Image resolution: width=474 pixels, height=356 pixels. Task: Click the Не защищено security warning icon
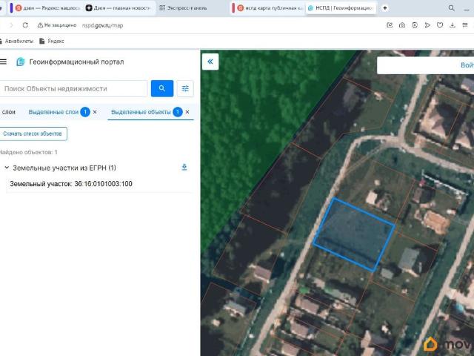click(40, 25)
